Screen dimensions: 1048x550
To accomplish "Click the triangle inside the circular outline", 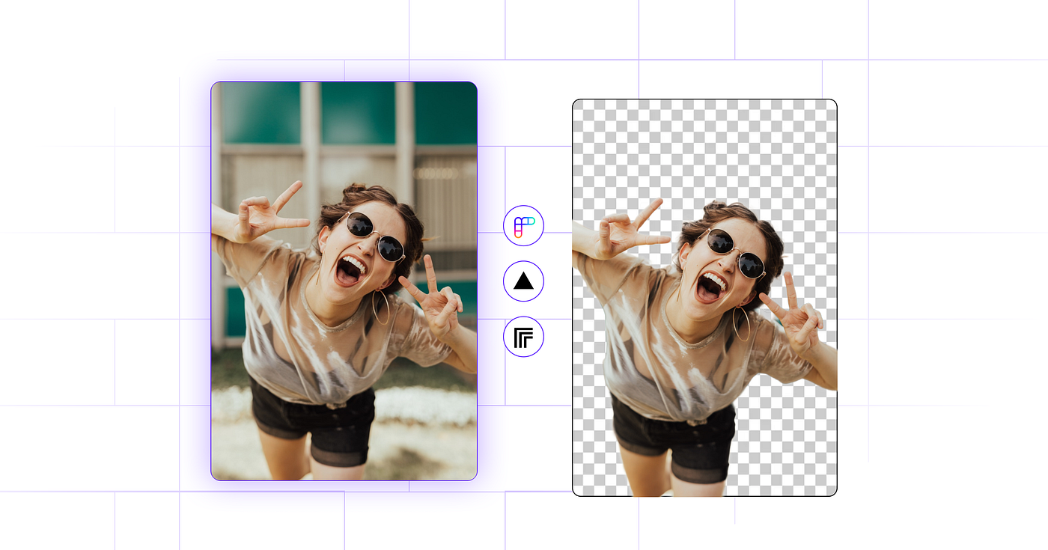I will pos(524,281).
